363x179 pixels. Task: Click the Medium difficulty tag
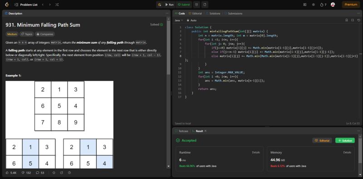[x=12, y=34]
